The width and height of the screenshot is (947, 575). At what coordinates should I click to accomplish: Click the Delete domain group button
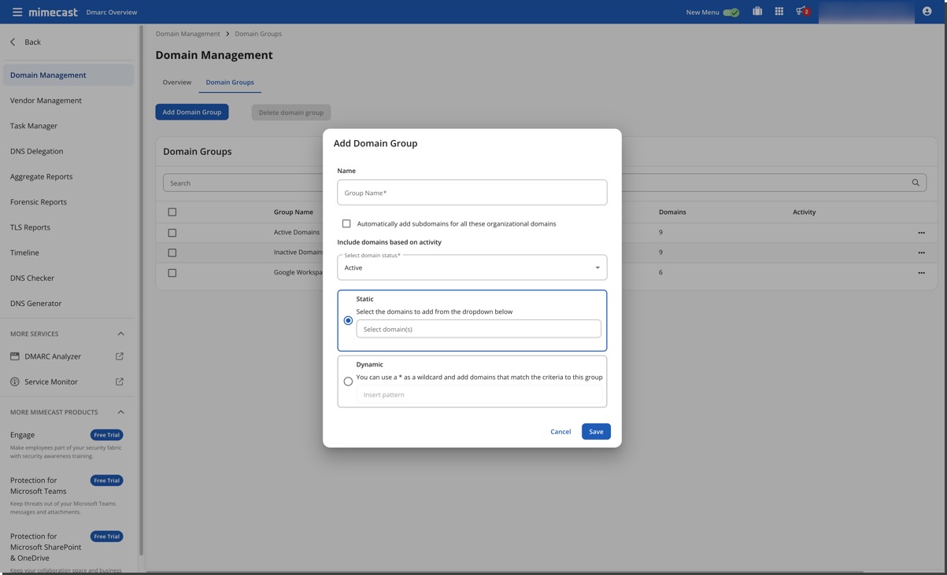tap(291, 112)
